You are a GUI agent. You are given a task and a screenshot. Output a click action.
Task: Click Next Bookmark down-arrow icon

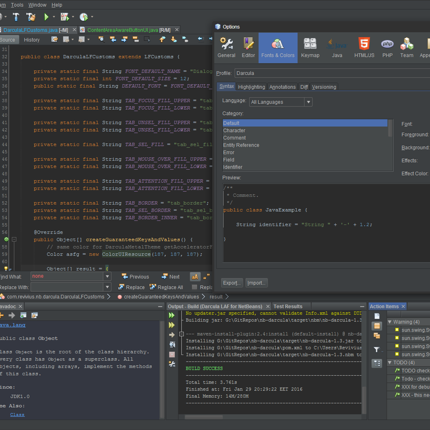174,40
